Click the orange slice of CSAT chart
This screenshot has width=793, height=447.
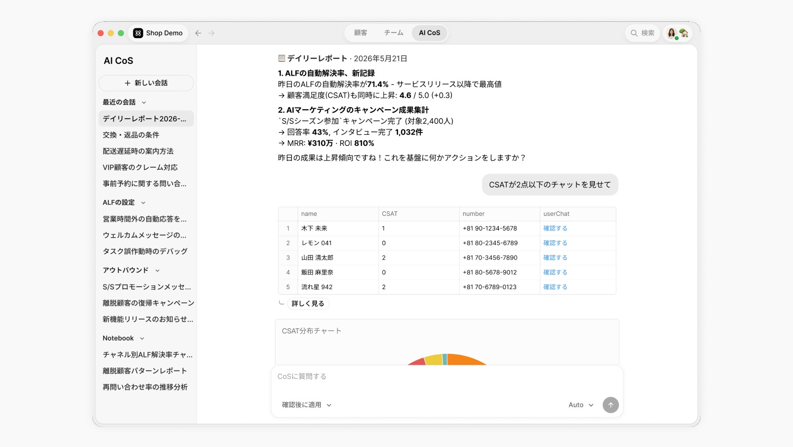pos(466,360)
